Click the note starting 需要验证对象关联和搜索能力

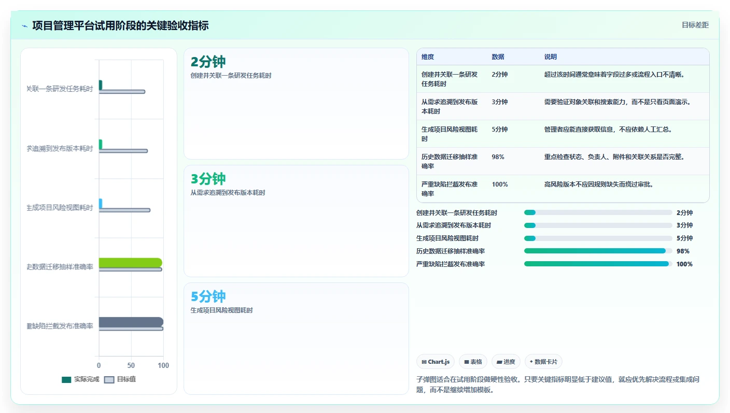point(618,102)
